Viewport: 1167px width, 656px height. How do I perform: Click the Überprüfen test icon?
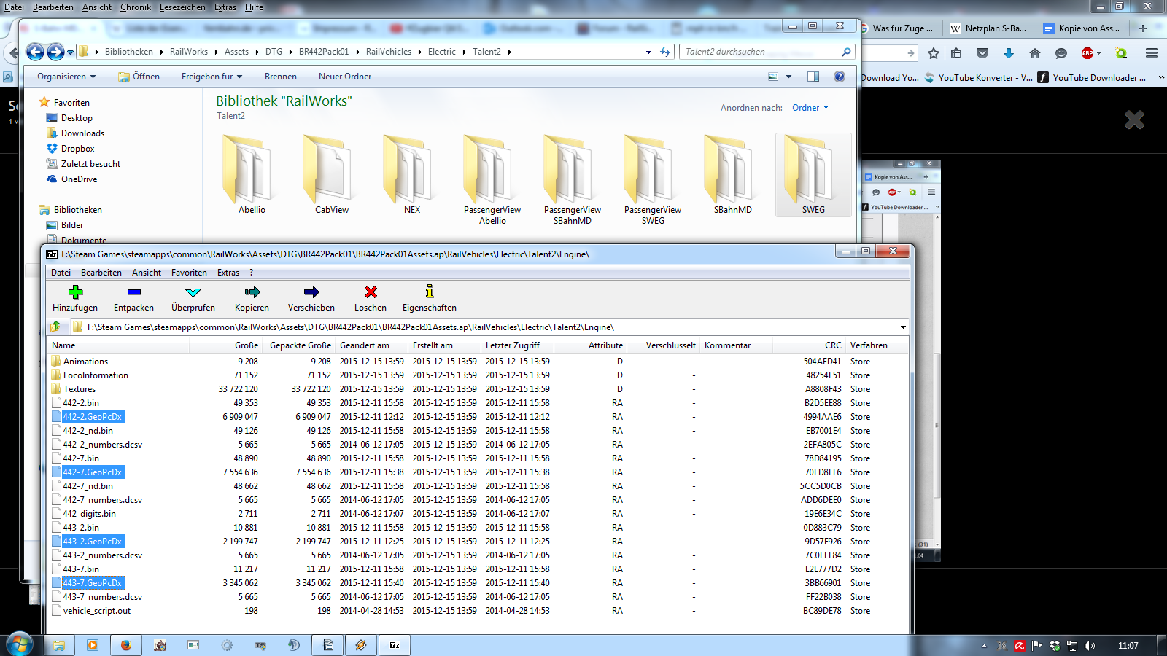193,292
